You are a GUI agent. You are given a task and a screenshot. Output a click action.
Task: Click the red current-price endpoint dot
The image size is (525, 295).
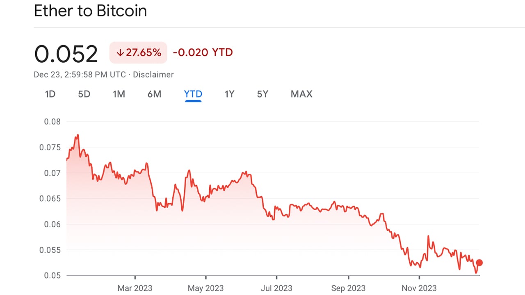(x=479, y=263)
